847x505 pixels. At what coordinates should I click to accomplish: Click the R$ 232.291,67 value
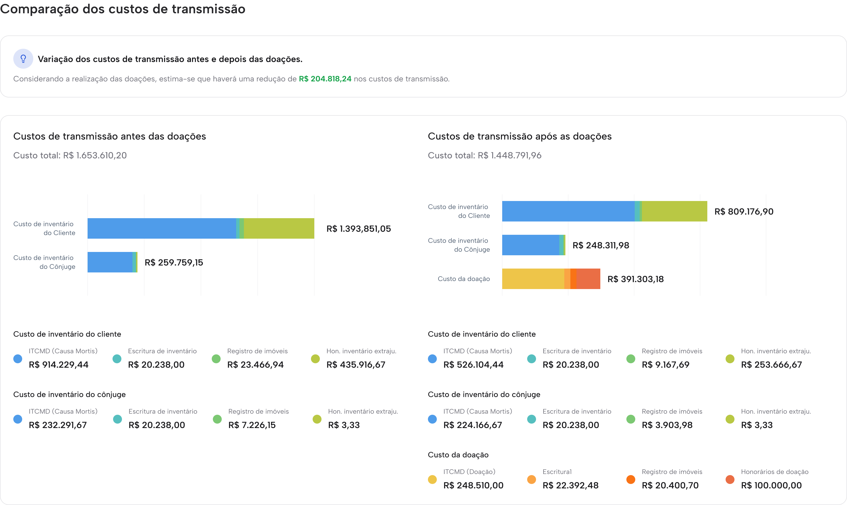[x=58, y=425]
